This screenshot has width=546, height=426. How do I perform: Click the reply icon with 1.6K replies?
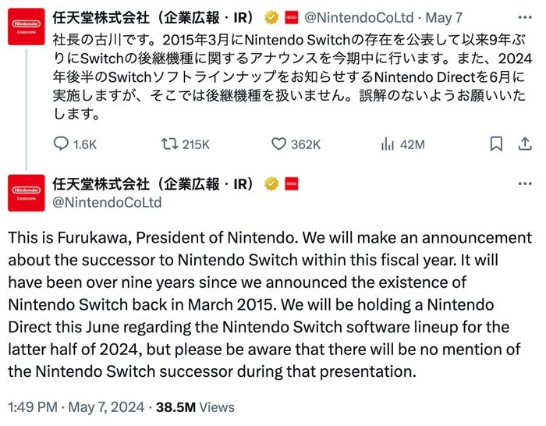tap(62, 144)
